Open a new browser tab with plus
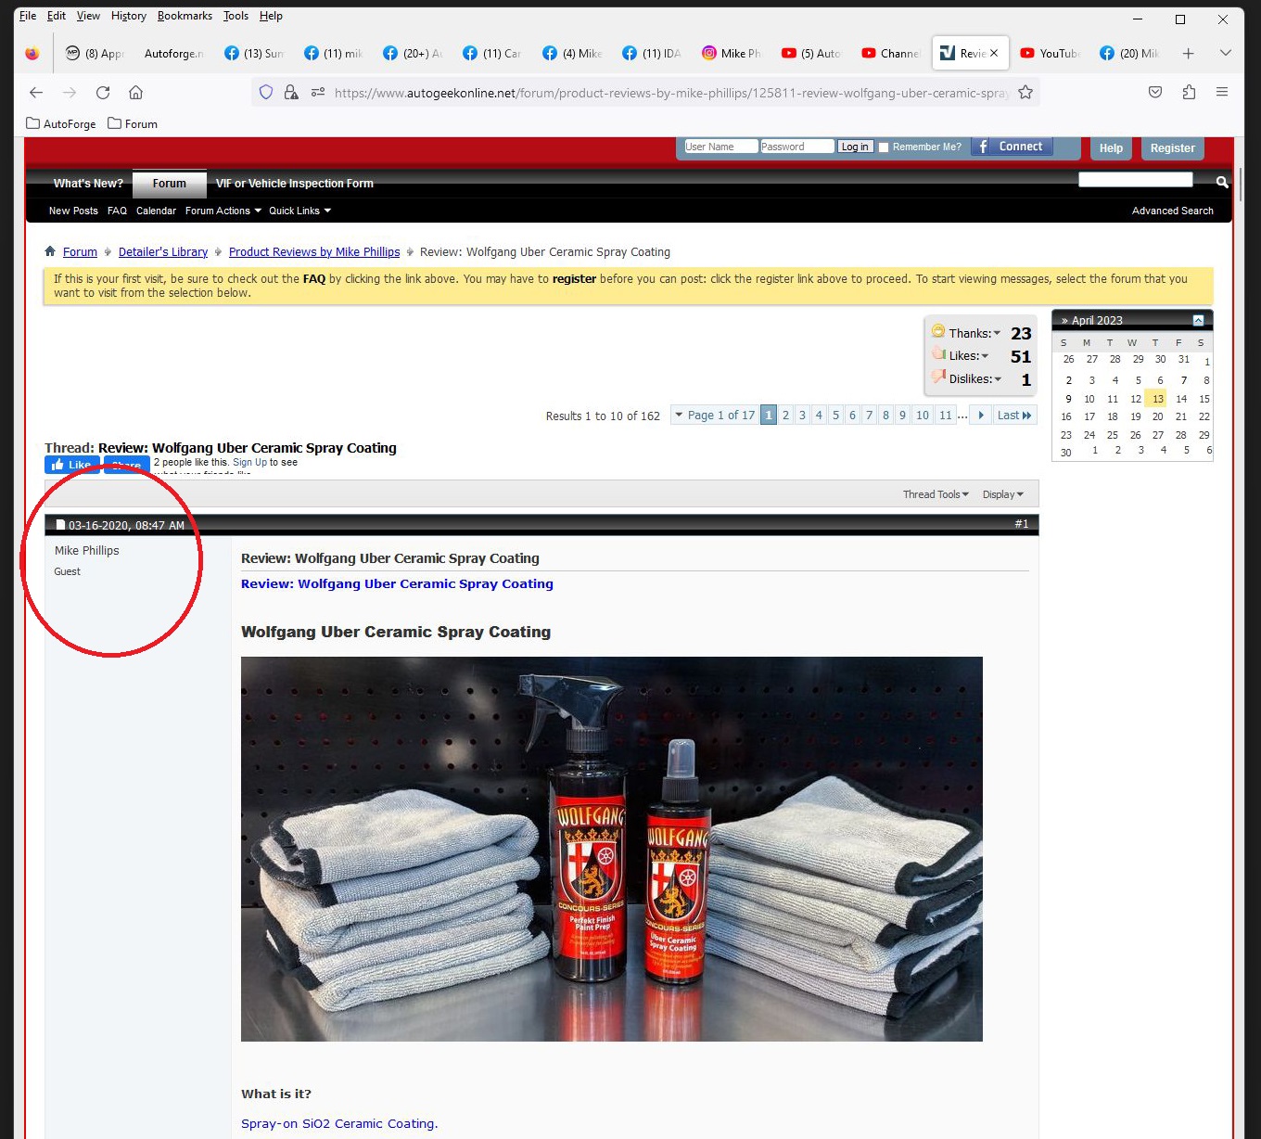1261x1139 pixels. [1189, 53]
